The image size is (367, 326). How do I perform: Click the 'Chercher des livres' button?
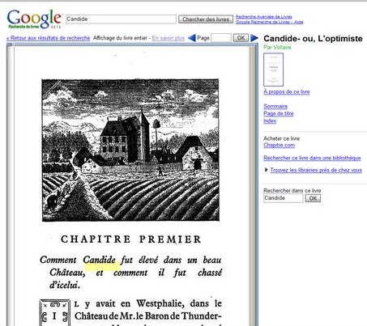pyautogui.click(x=206, y=19)
